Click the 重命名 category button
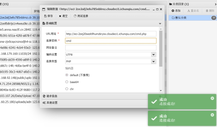This screenshot has width=217, height=127. (193, 11)
